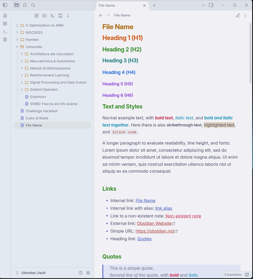Expand the Palmieri folder
This screenshot has height=279, width=253.
(x=17, y=40)
